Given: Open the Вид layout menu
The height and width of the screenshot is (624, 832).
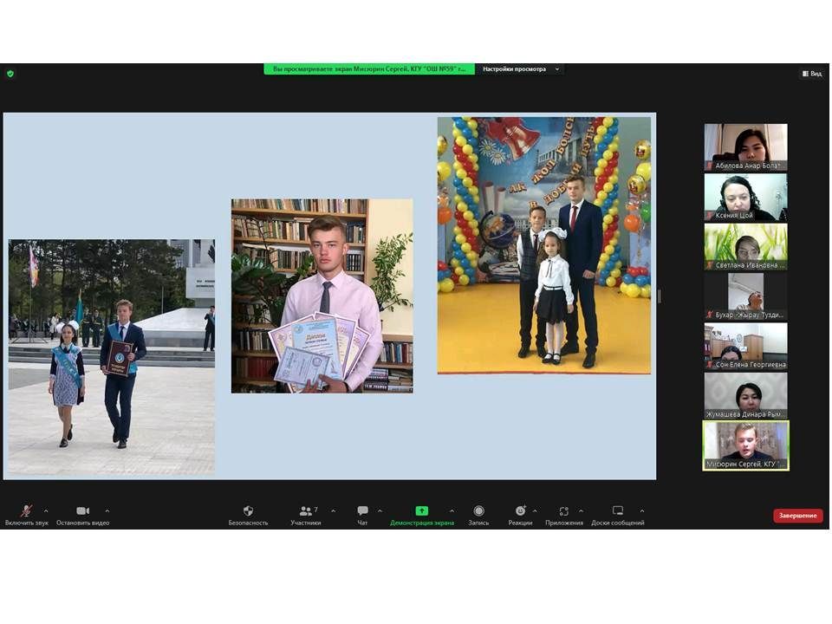Looking at the screenshot, I should [811, 74].
